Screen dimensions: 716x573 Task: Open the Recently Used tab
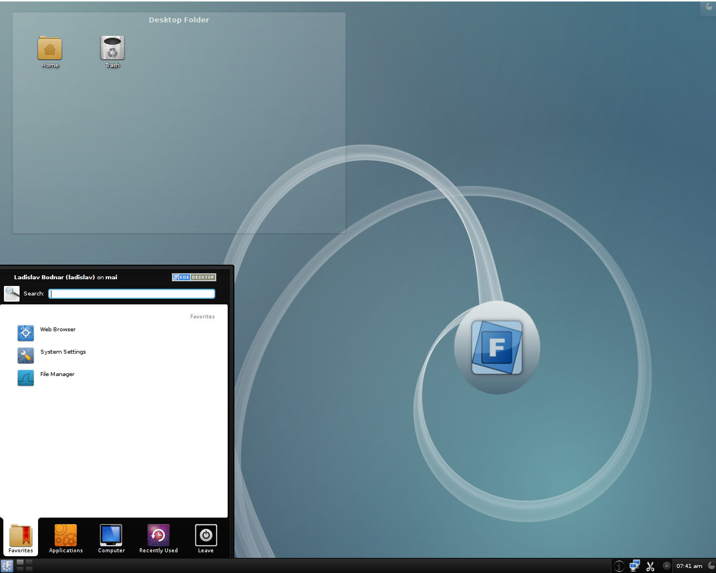[x=158, y=538]
